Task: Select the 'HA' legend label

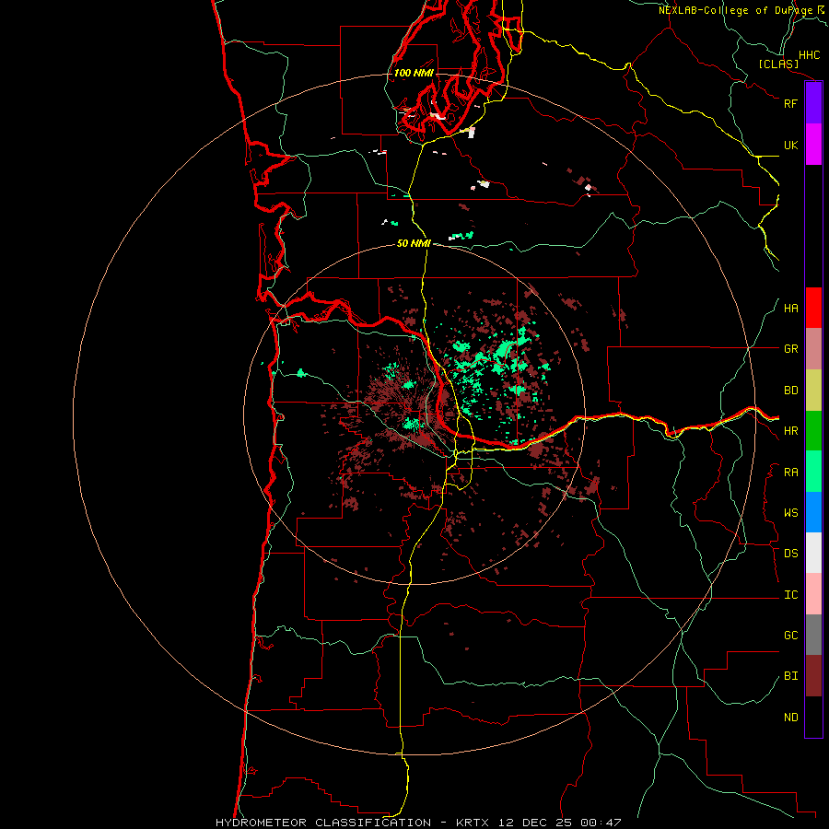Action: pos(790,309)
